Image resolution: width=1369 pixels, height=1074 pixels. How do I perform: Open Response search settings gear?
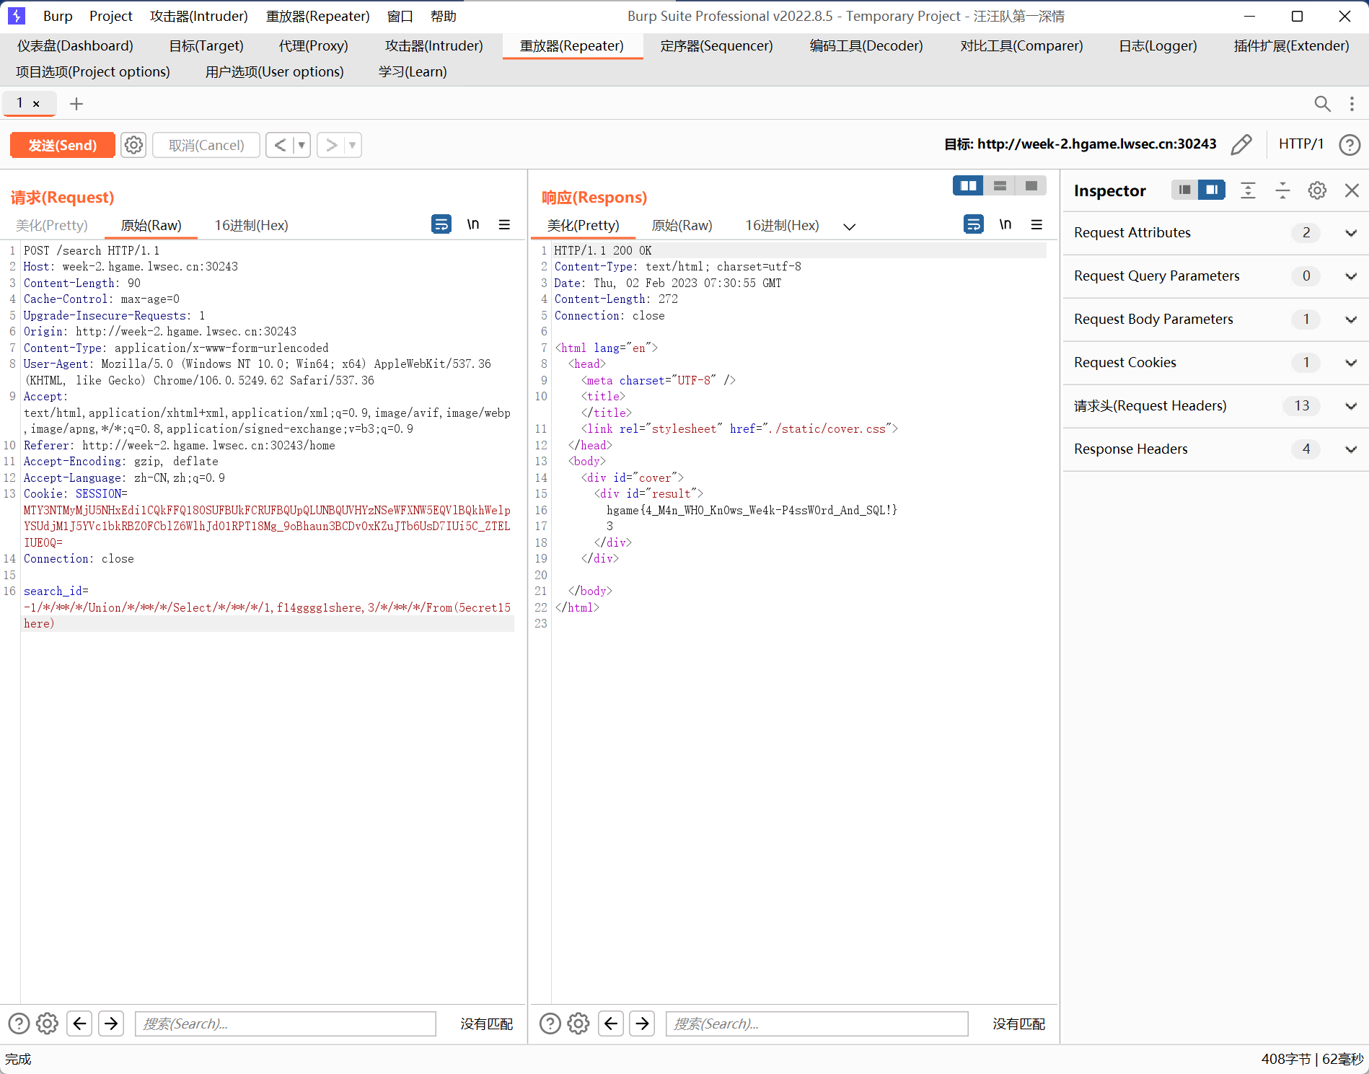coord(578,1024)
